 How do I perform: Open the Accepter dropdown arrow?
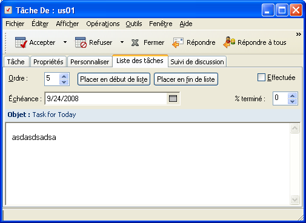click(65, 42)
